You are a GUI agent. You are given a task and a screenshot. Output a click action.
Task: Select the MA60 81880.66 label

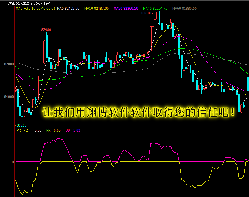click(185, 9)
